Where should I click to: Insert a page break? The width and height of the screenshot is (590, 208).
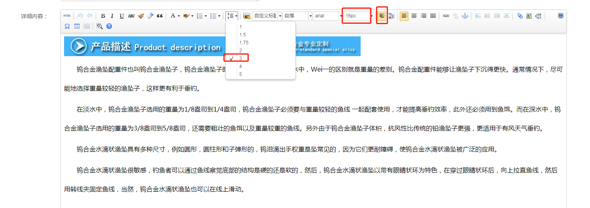pyautogui.click(x=539, y=16)
